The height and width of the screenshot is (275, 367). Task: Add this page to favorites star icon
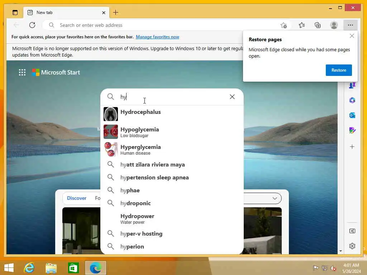coord(284,25)
